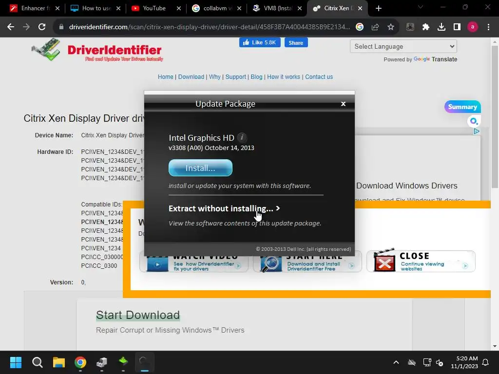Open the notifications bell icon
The width and height of the screenshot is (499, 374).
(x=486, y=362)
